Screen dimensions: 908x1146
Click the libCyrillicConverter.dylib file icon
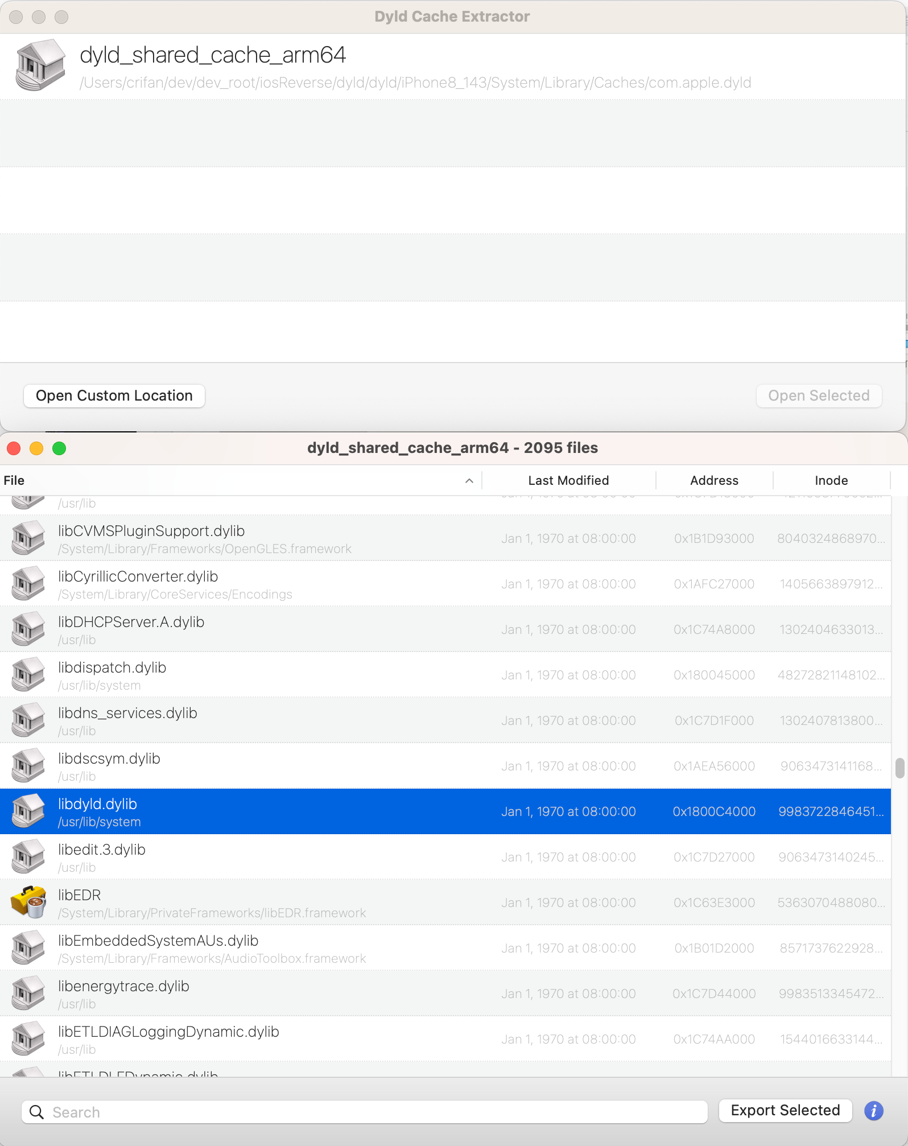28,584
